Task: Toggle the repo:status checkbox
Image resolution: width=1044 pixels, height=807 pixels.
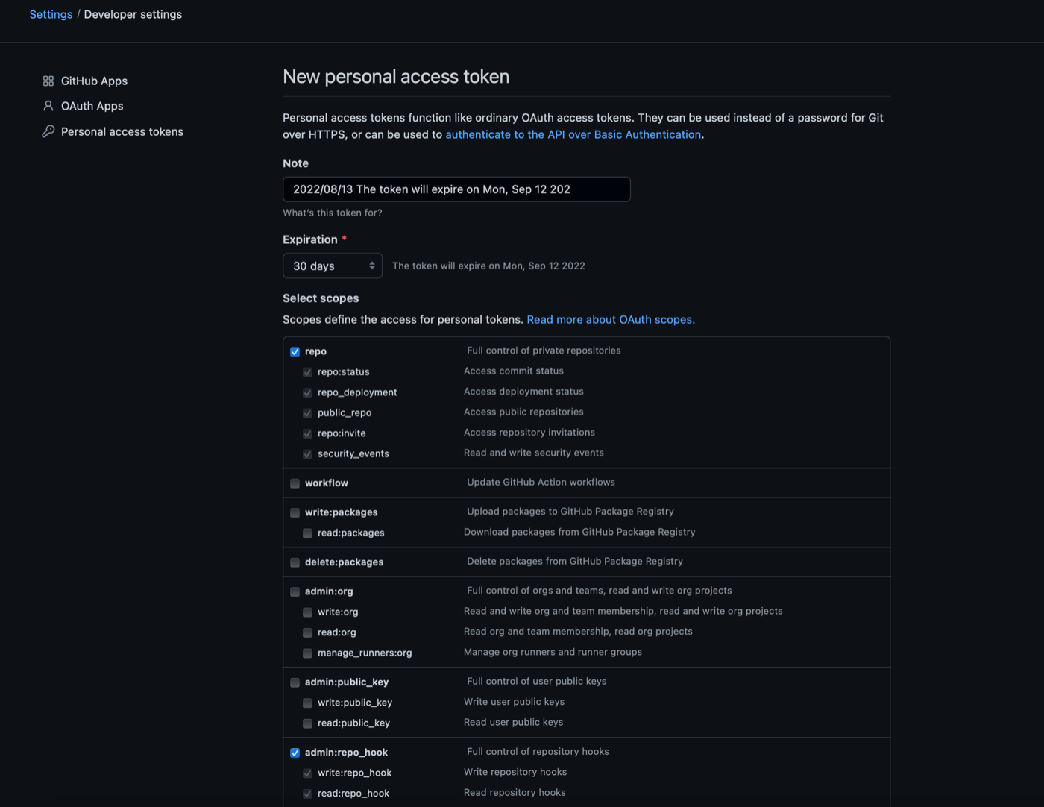Action: pos(307,372)
